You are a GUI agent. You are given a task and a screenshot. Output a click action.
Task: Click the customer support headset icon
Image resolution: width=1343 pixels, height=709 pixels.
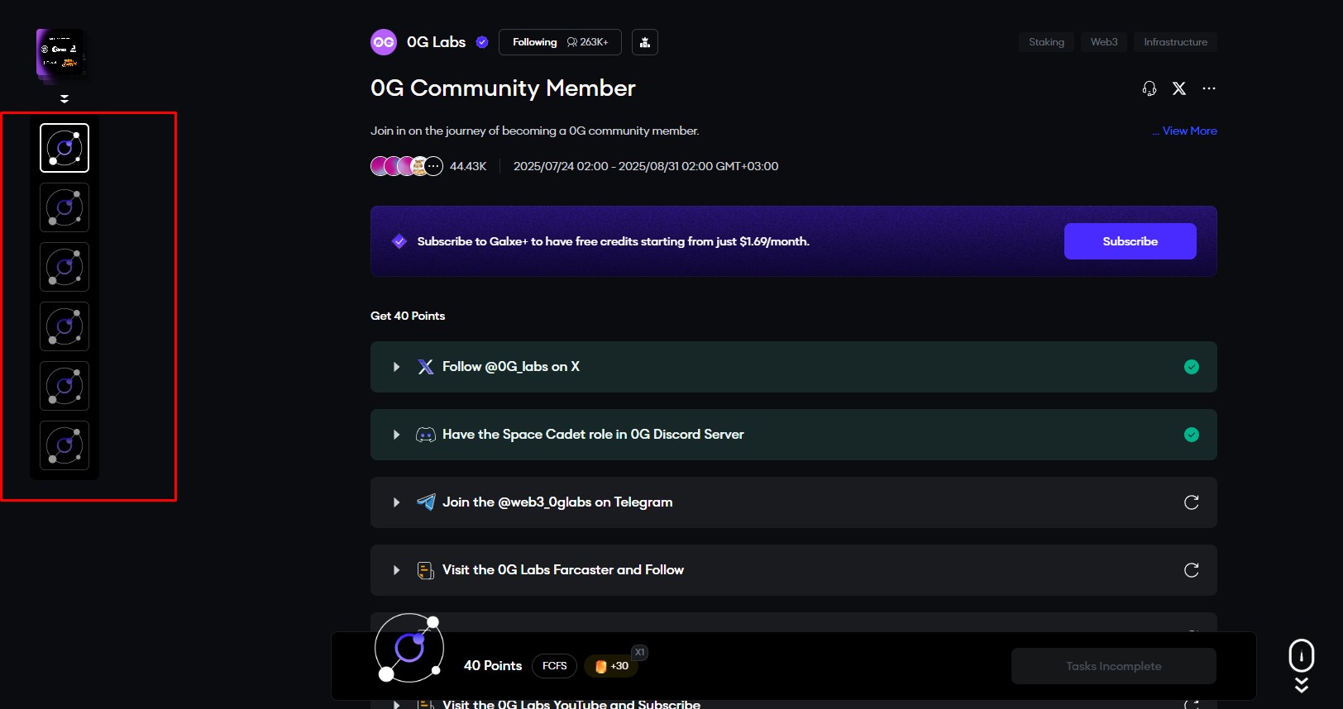click(1149, 88)
